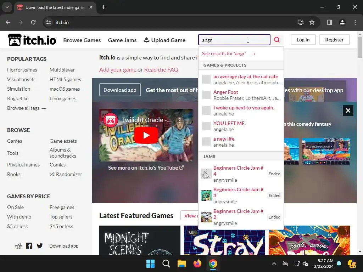Browse all tags

coord(27,108)
